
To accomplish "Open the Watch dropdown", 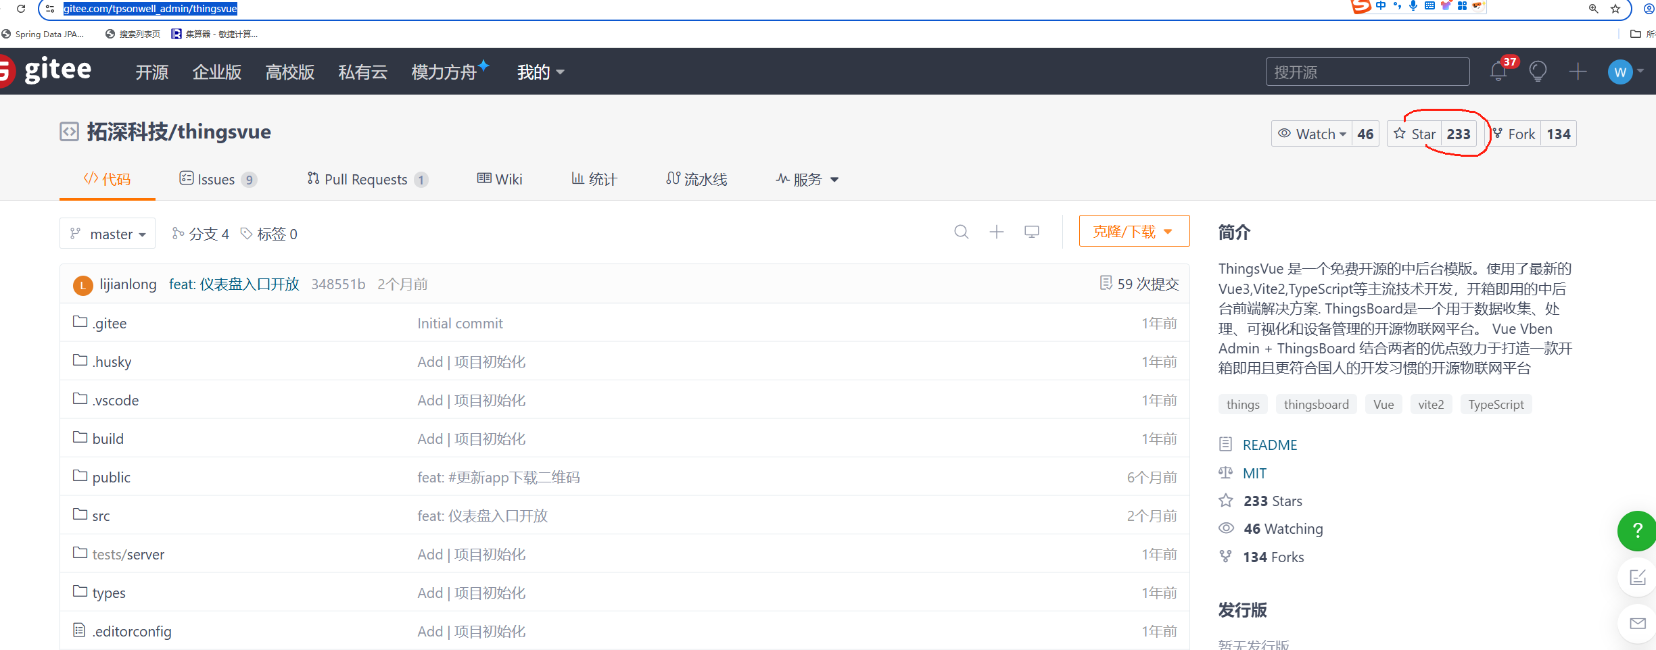I will 1311,134.
